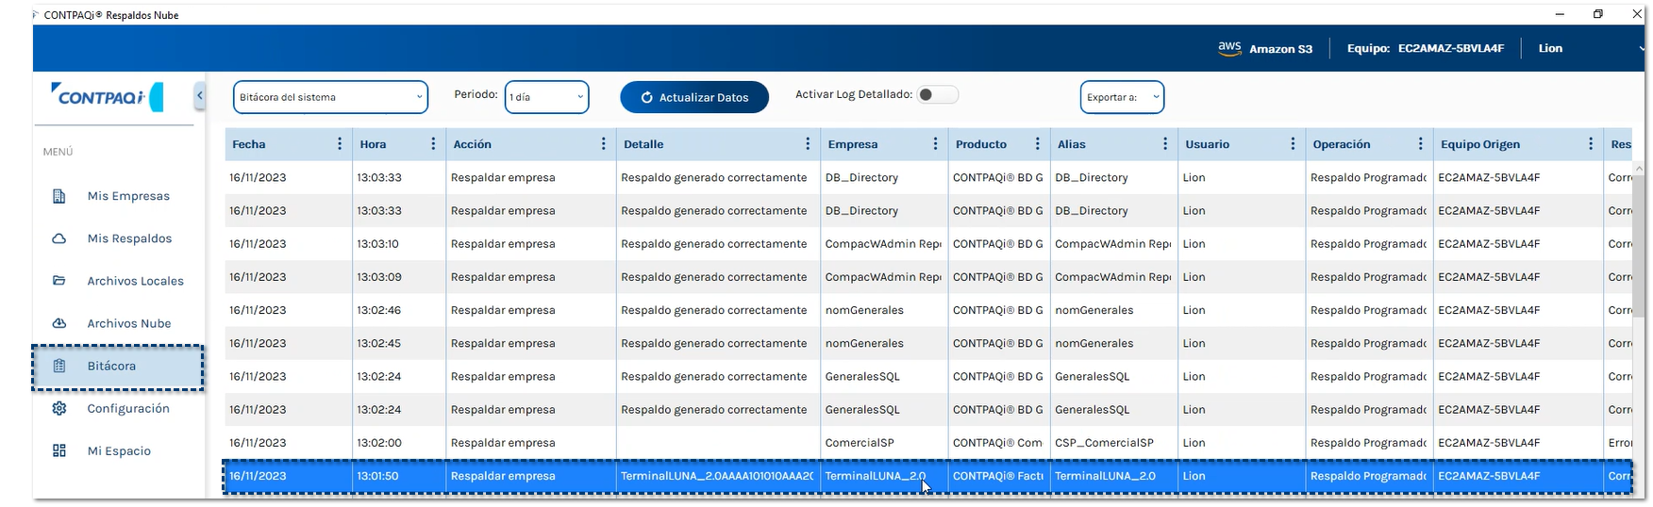Click CONTPAQi Com product cell

pos(997,443)
